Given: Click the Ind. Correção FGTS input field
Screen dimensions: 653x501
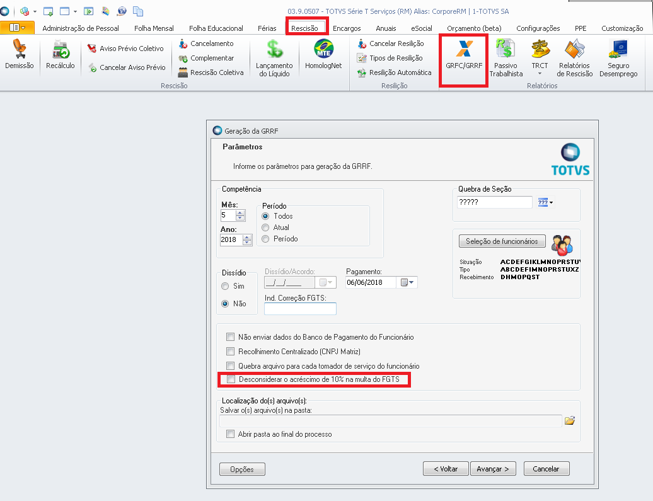Looking at the screenshot, I should click(300, 309).
